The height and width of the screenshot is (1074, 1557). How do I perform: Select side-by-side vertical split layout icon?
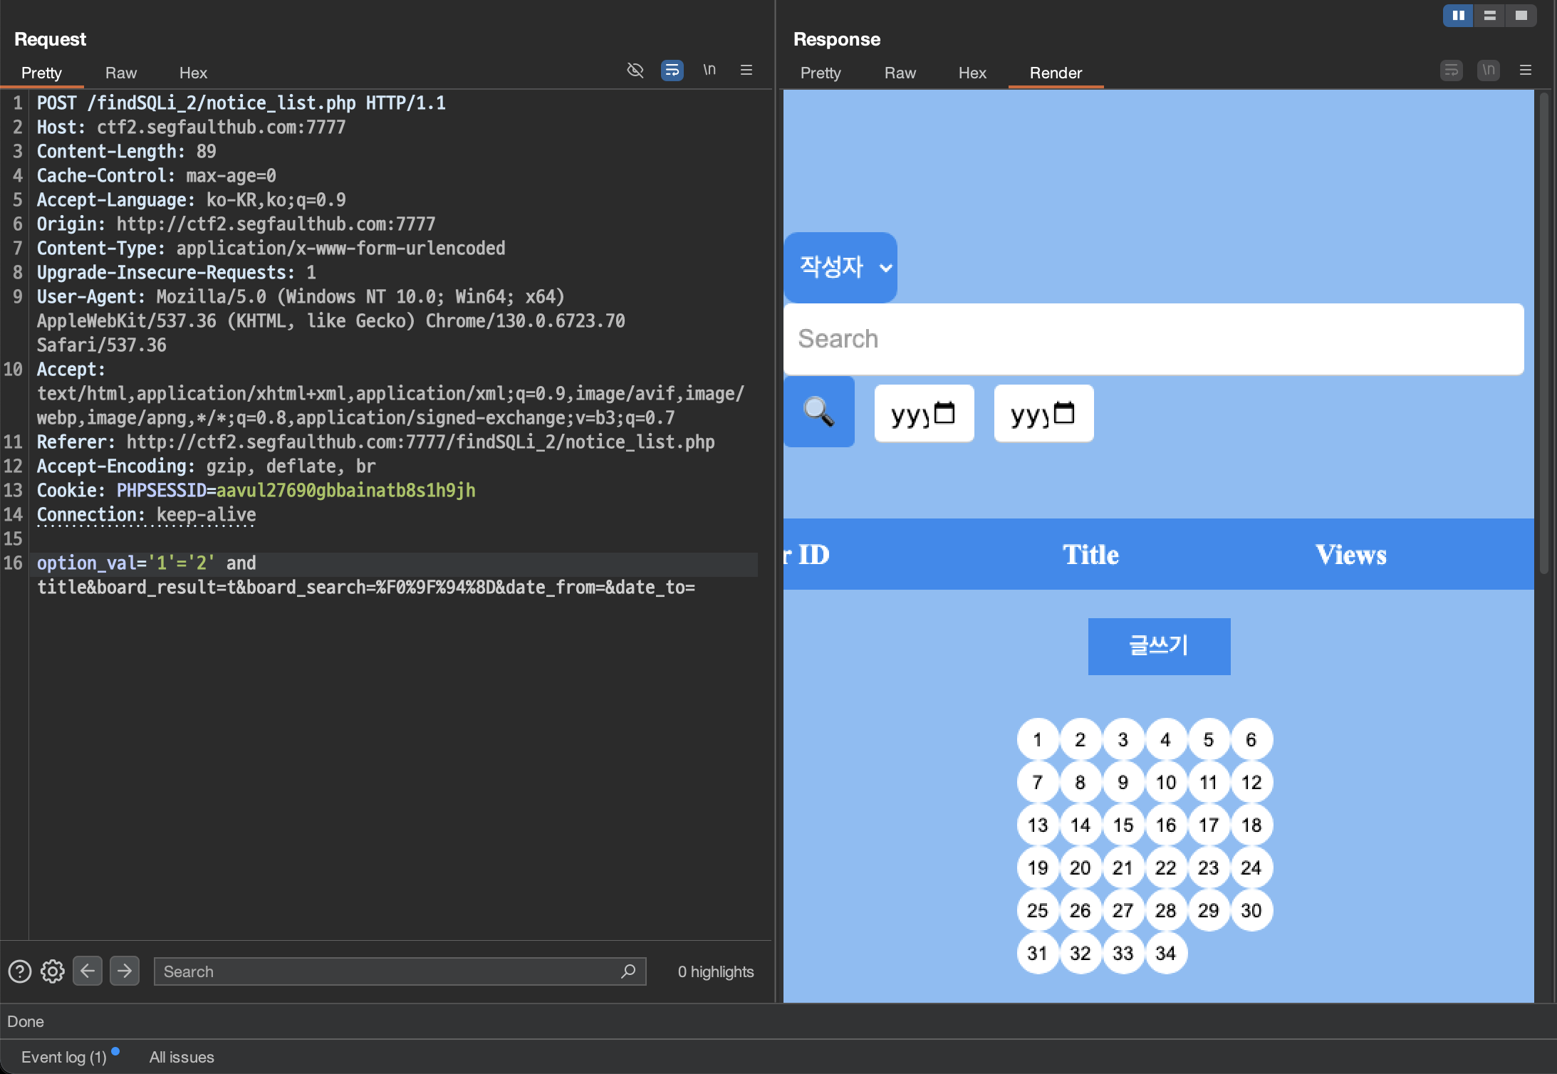[1458, 16]
